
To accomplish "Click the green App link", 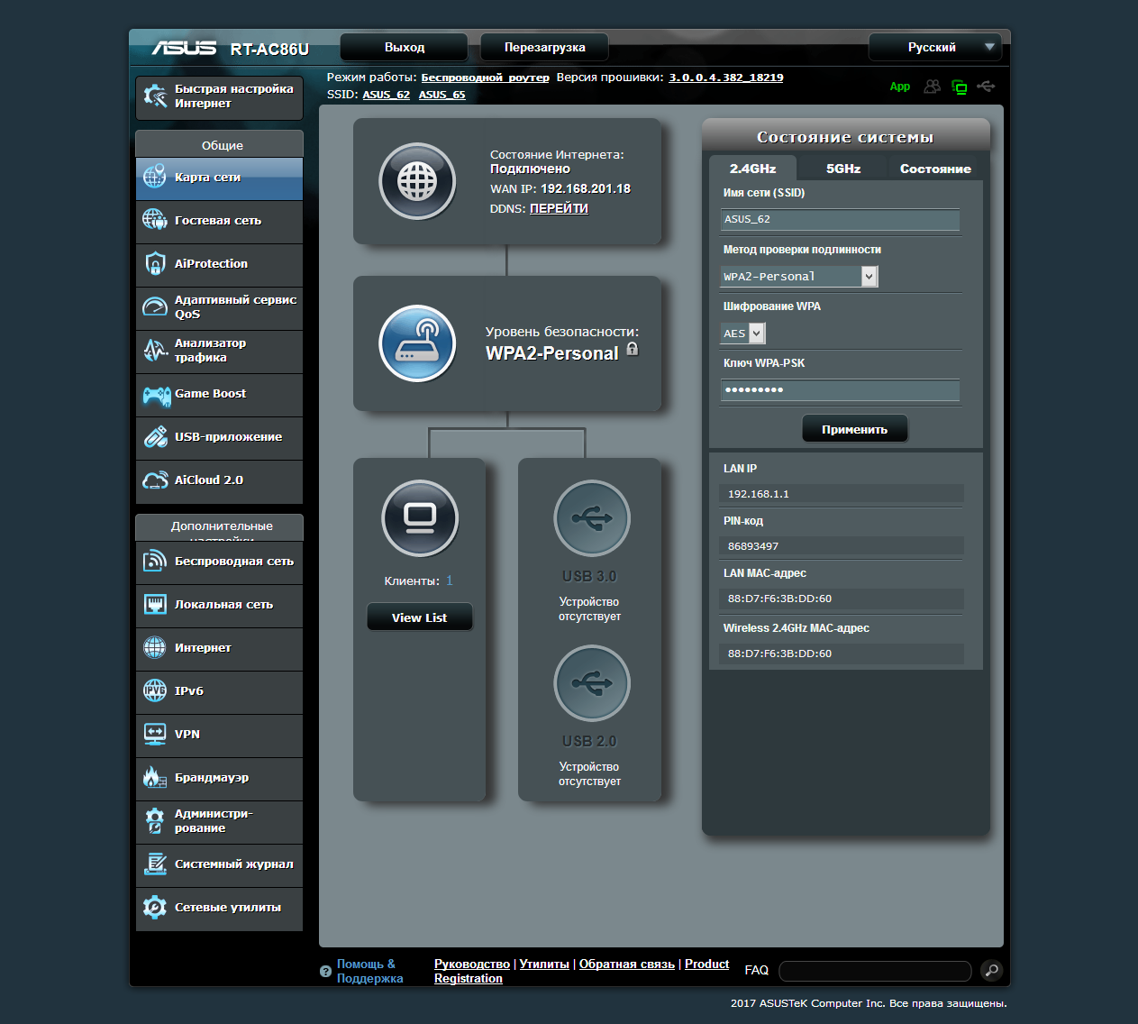I will [x=900, y=87].
